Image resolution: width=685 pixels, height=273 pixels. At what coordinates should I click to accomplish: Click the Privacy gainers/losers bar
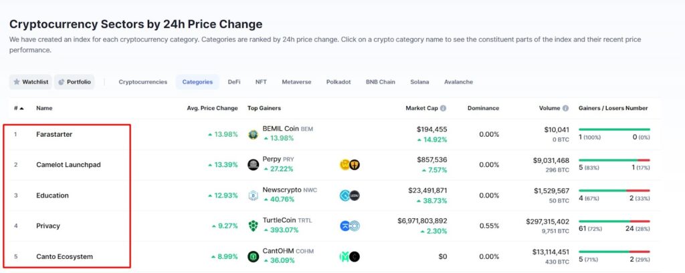(614, 221)
